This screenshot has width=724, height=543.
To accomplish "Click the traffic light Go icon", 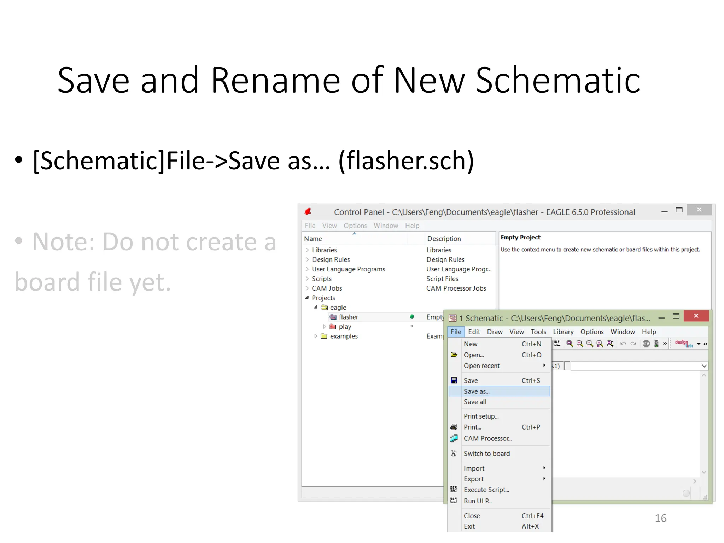I will point(656,344).
